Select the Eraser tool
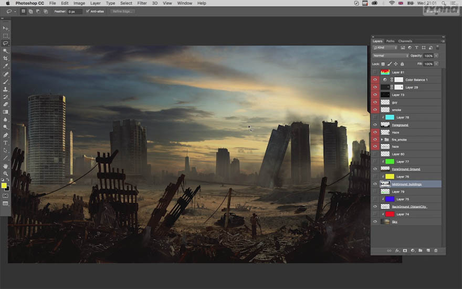The width and height of the screenshot is (462, 289). [x=5, y=104]
